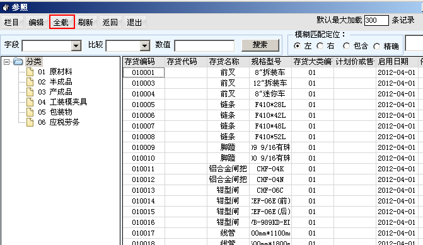Click the spec cell F410*42L
The width and height of the screenshot is (423, 245).
tap(270, 115)
